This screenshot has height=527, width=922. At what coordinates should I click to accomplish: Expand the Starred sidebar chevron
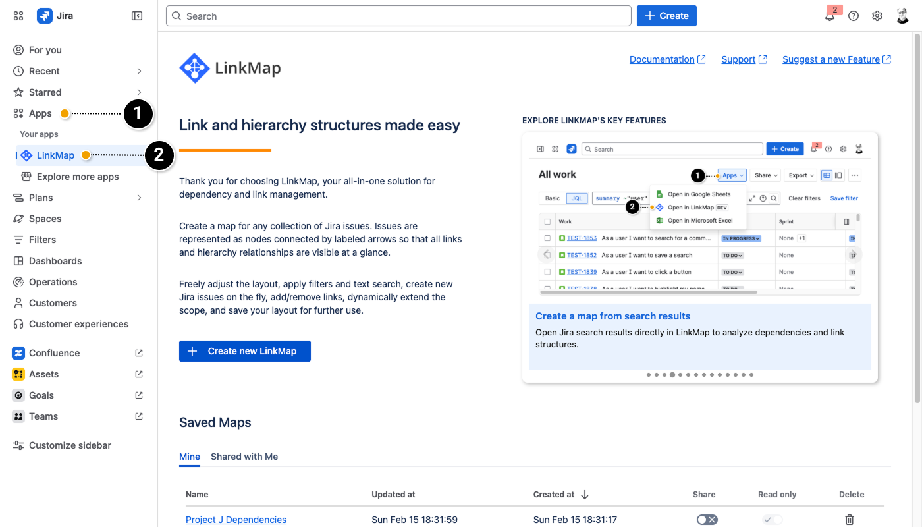click(x=139, y=92)
